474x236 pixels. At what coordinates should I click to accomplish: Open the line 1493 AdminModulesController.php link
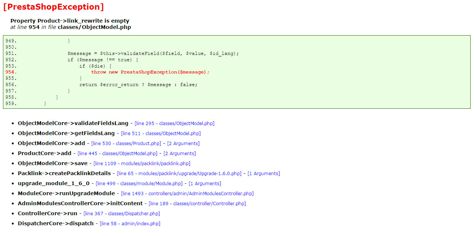click(187, 193)
